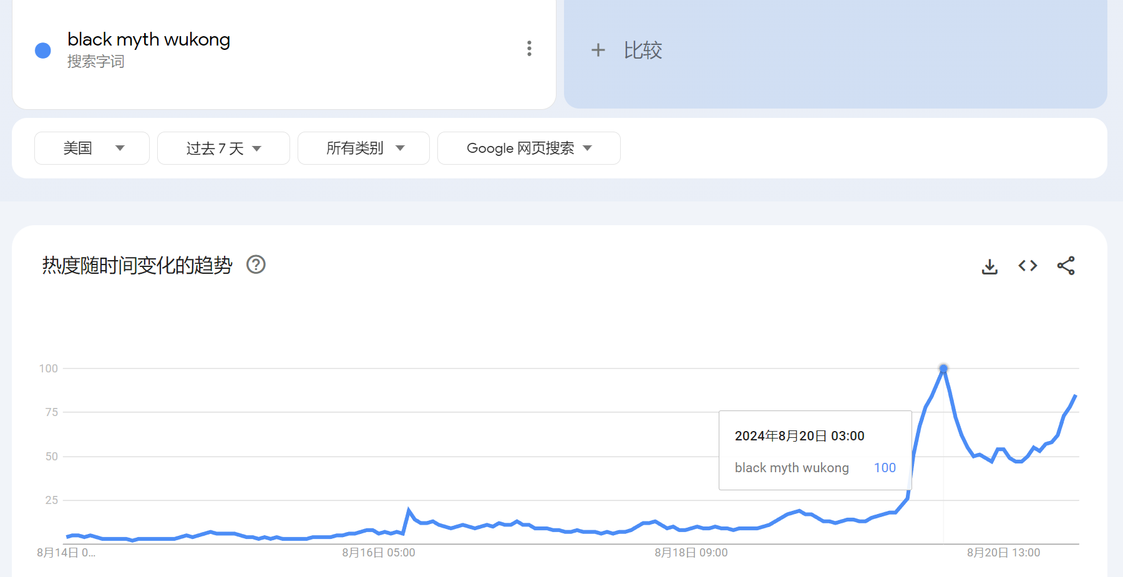Click the 搜索字词 label under the term
Viewport: 1123px width, 577px height.
coord(96,62)
